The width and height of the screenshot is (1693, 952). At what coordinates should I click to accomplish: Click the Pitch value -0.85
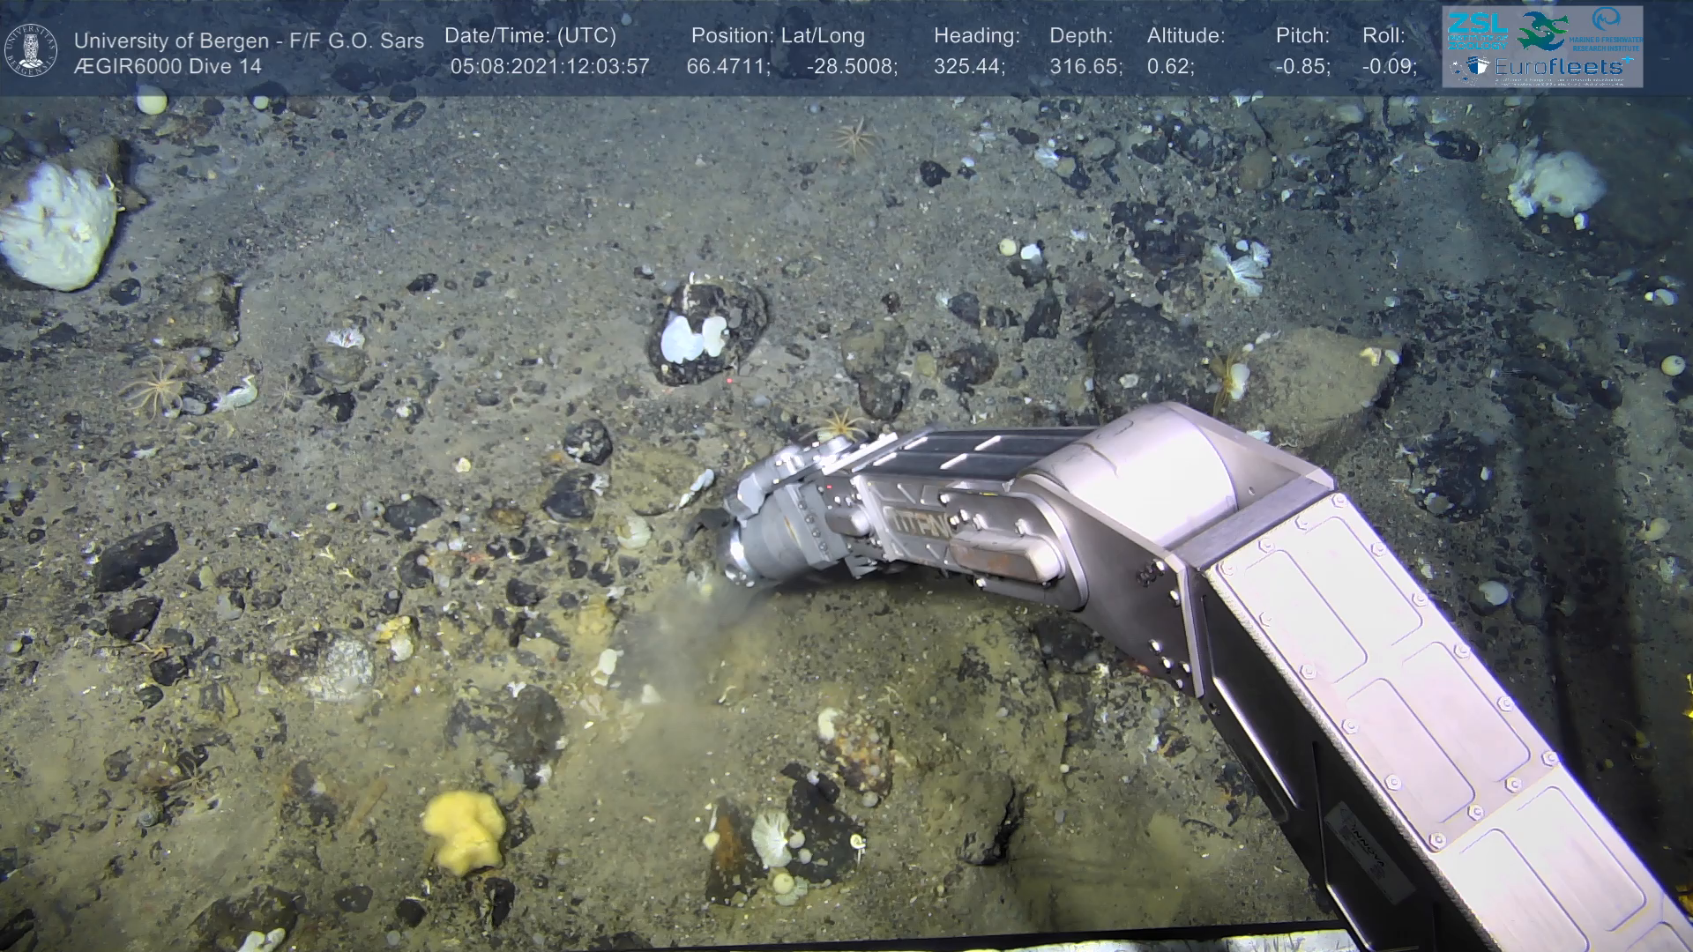(x=1302, y=67)
